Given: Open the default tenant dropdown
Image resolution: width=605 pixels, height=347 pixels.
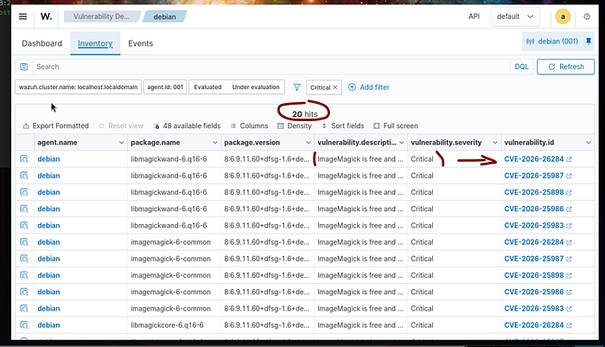Looking at the screenshot, I should click(515, 16).
